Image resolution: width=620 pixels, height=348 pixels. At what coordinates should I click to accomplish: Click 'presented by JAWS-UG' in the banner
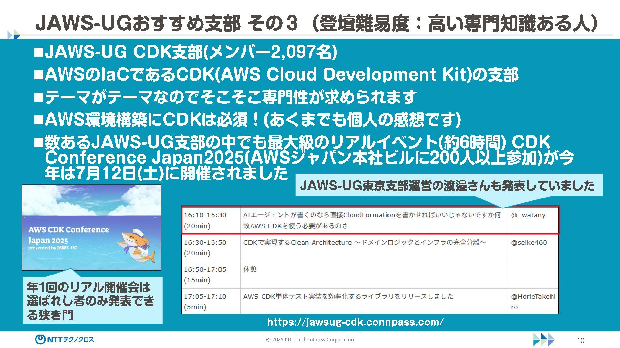(53, 248)
